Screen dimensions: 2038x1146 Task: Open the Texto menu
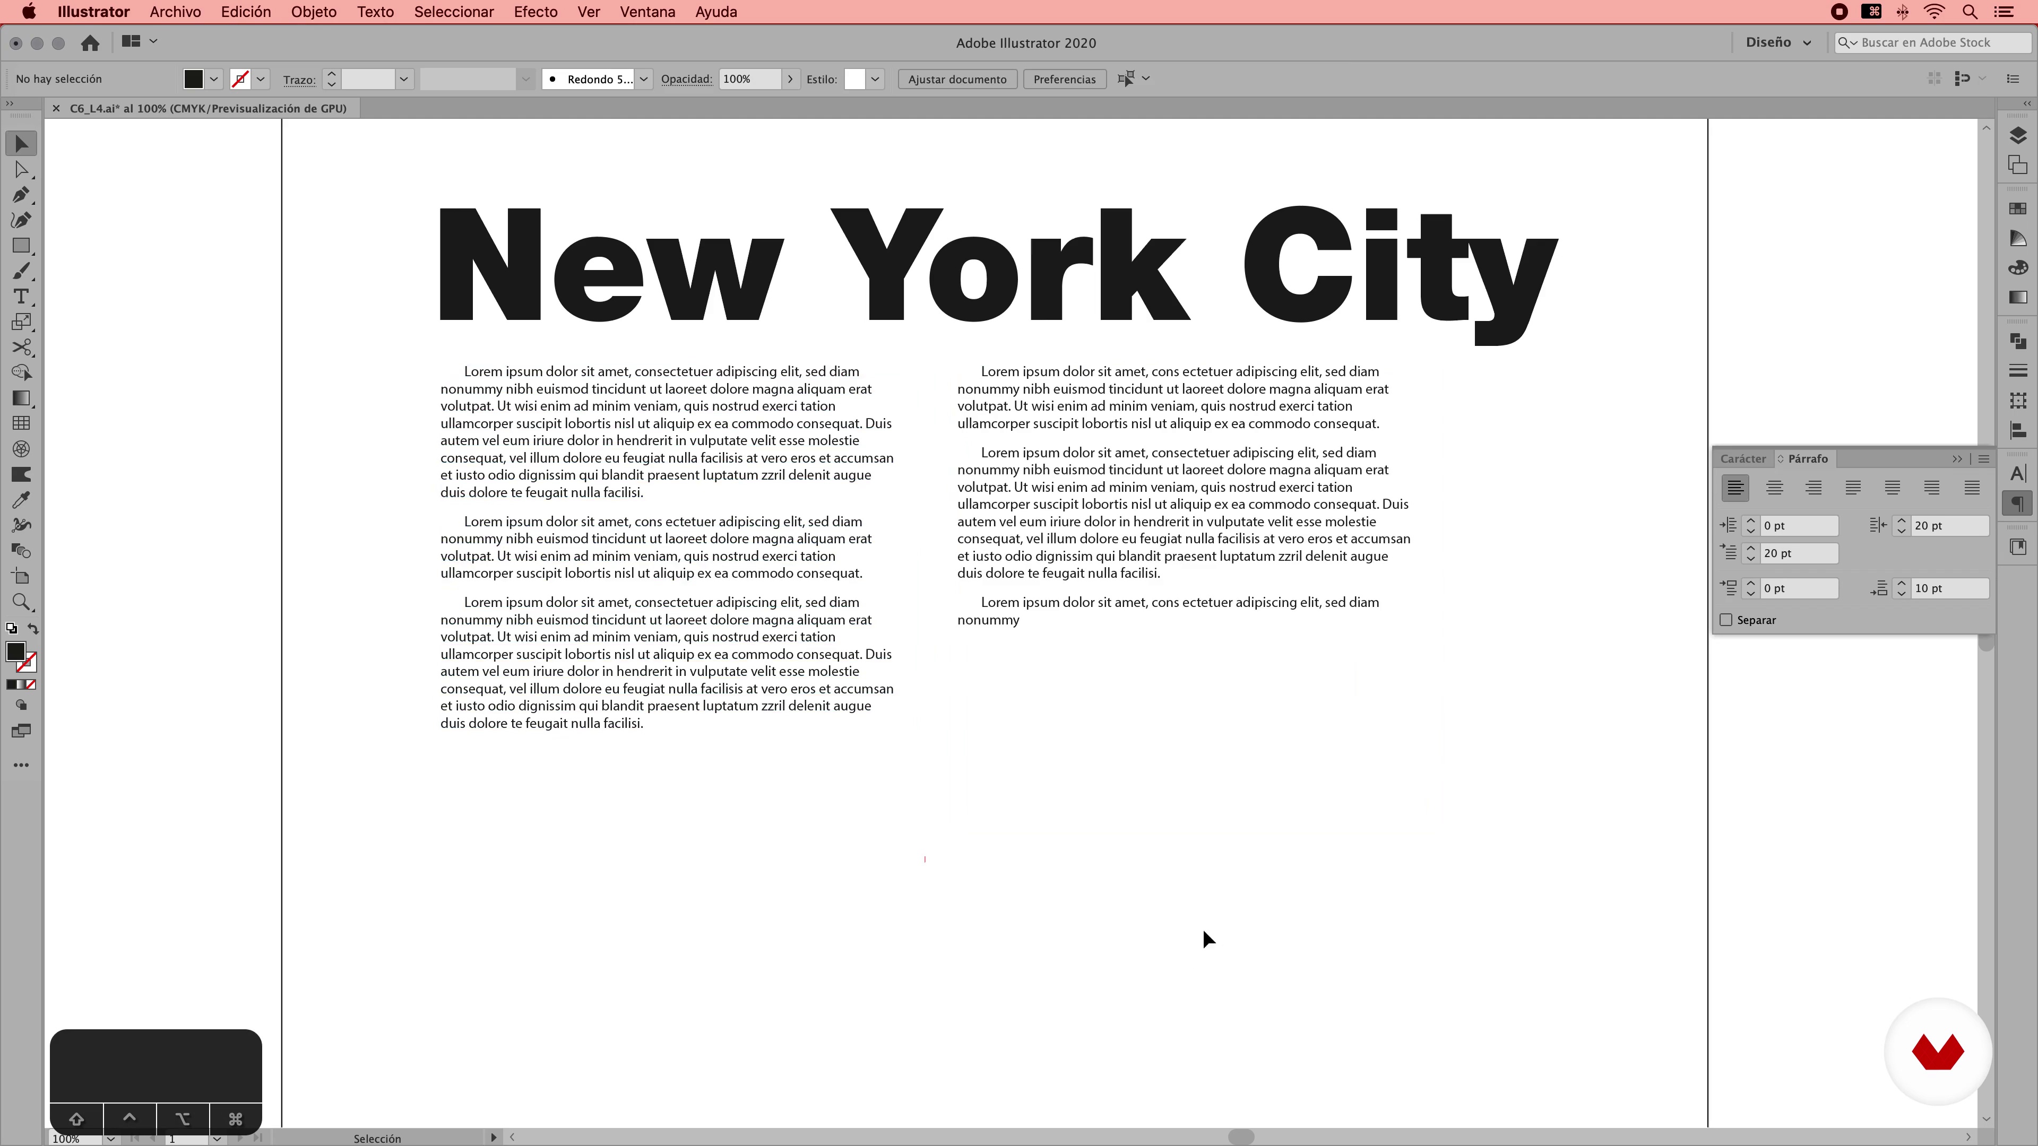[375, 12]
